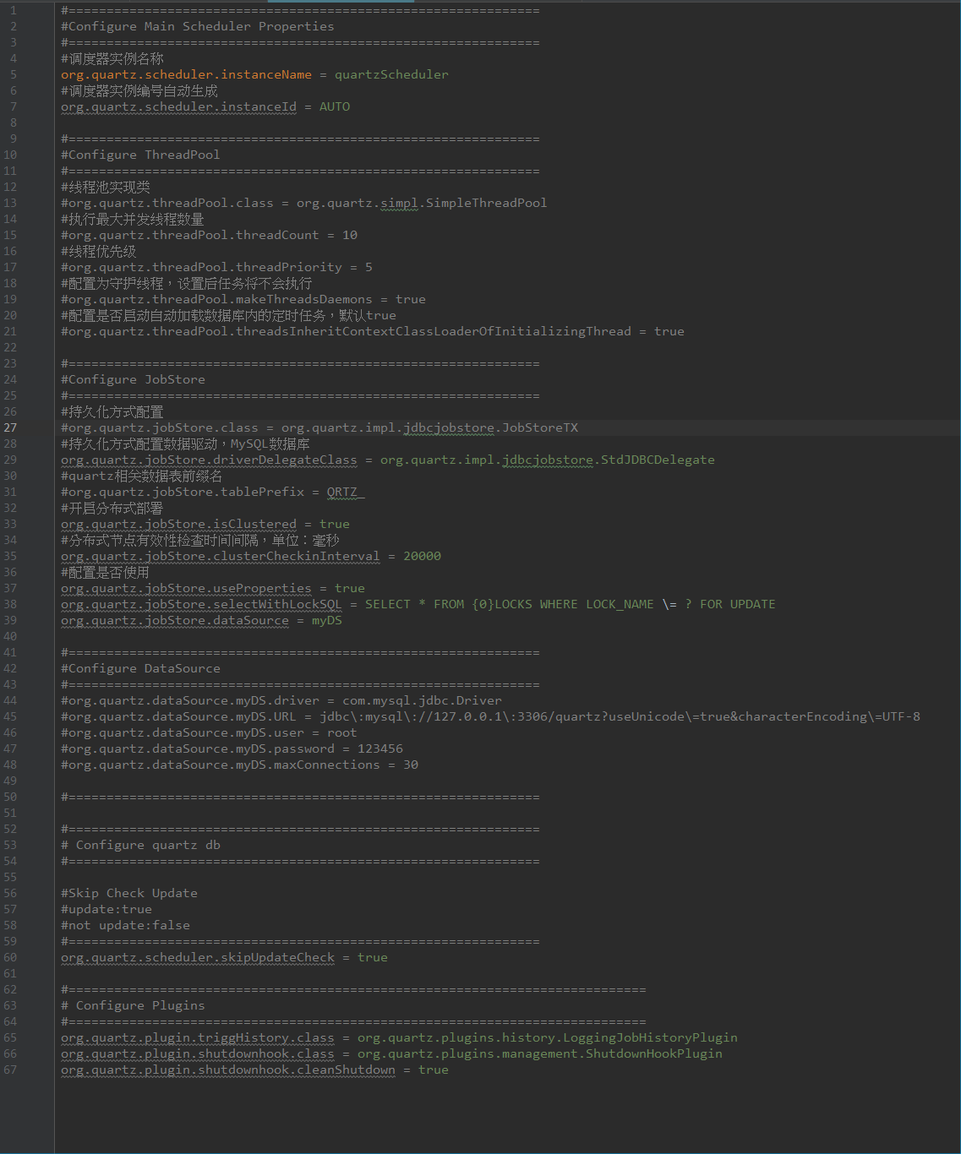The height and width of the screenshot is (1154, 961).
Task: Click the SELECT keyword in selectWithLockSQL value
Action: click(387, 604)
